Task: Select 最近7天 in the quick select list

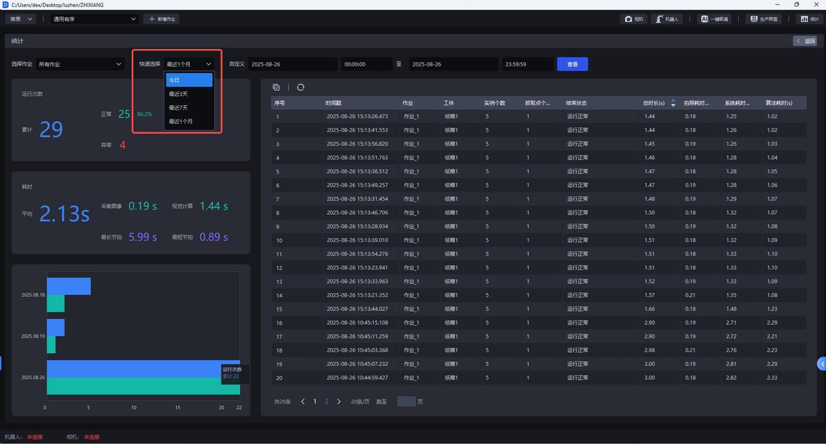Action: coord(189,108)
